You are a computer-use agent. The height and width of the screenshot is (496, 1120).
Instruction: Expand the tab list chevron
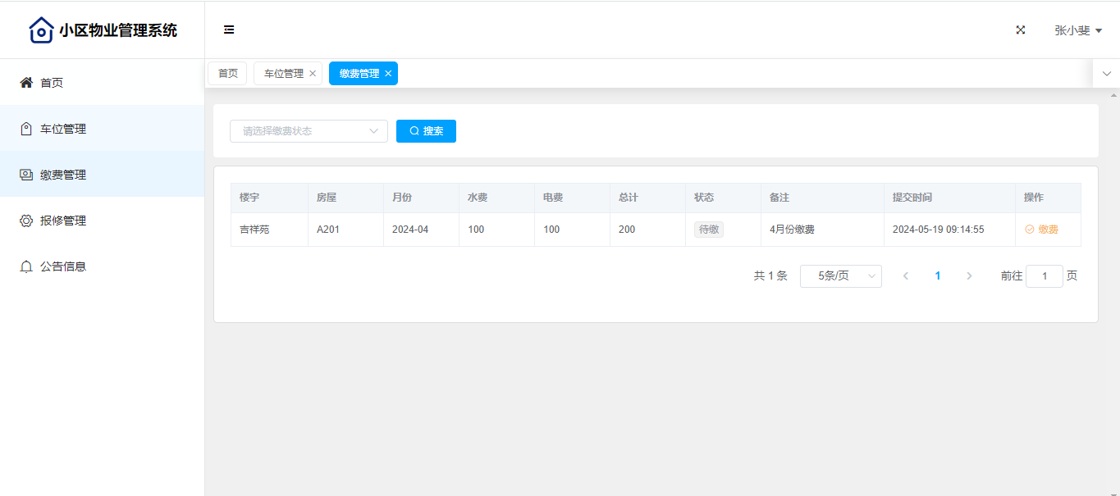(1106, 74)
